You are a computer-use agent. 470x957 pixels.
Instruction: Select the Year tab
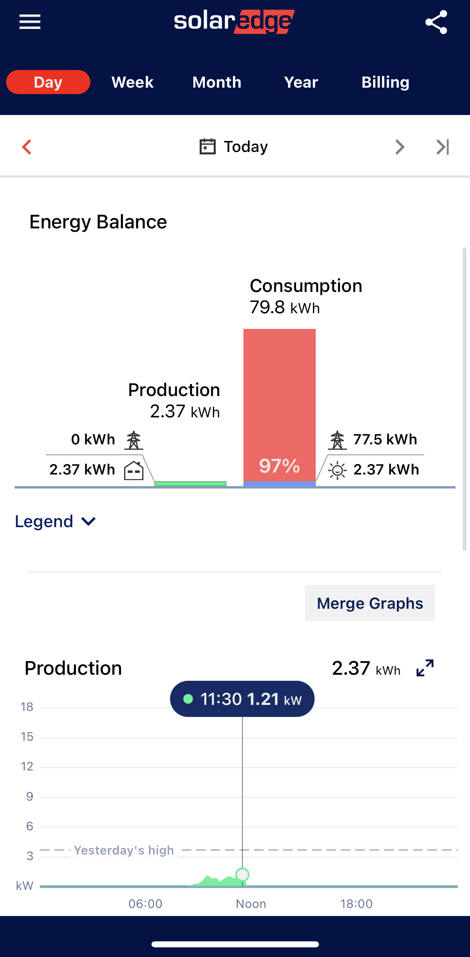[x=301, y=82]
